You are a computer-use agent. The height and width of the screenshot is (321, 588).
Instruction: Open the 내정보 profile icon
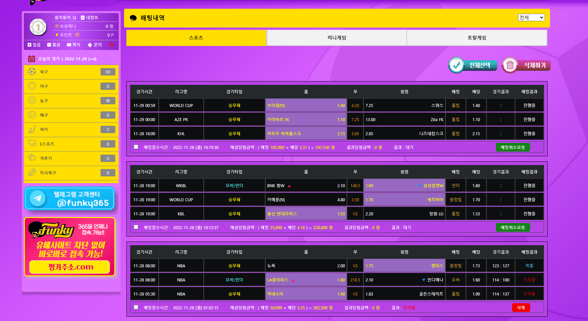pos(83,17)
